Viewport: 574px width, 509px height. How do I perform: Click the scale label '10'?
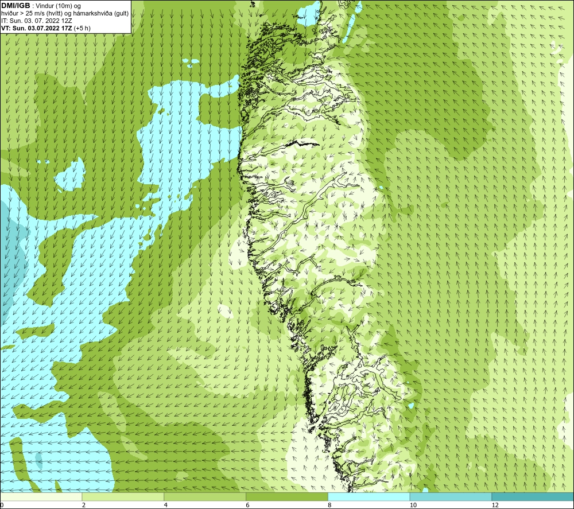pos(413,505)
